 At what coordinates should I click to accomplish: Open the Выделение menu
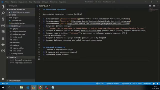[x=23, y=2]
